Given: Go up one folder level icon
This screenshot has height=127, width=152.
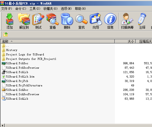Looking at the screenshot, I should click(5, 34).
